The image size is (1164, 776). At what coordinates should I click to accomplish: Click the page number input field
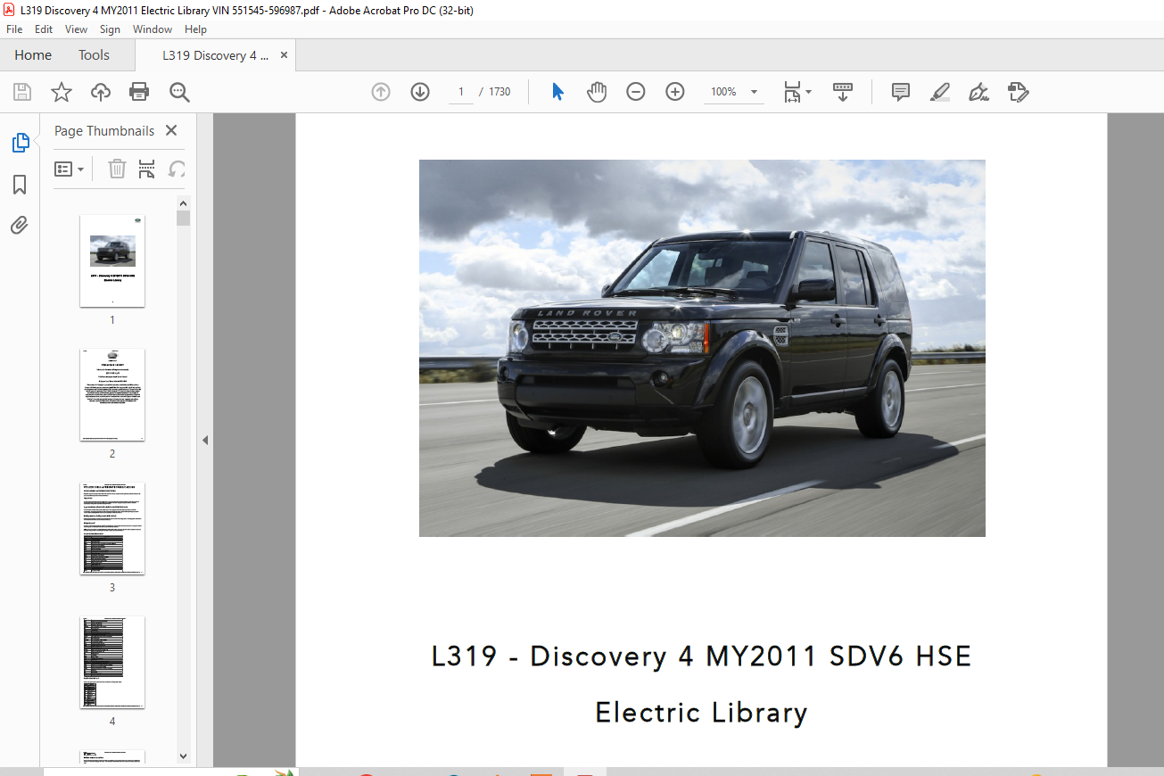click(x=460, y=92)
